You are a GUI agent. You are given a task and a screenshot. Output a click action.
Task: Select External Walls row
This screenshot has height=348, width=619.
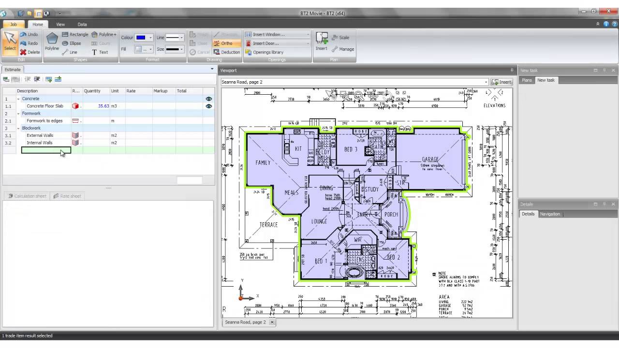click(x=108, y=135)
